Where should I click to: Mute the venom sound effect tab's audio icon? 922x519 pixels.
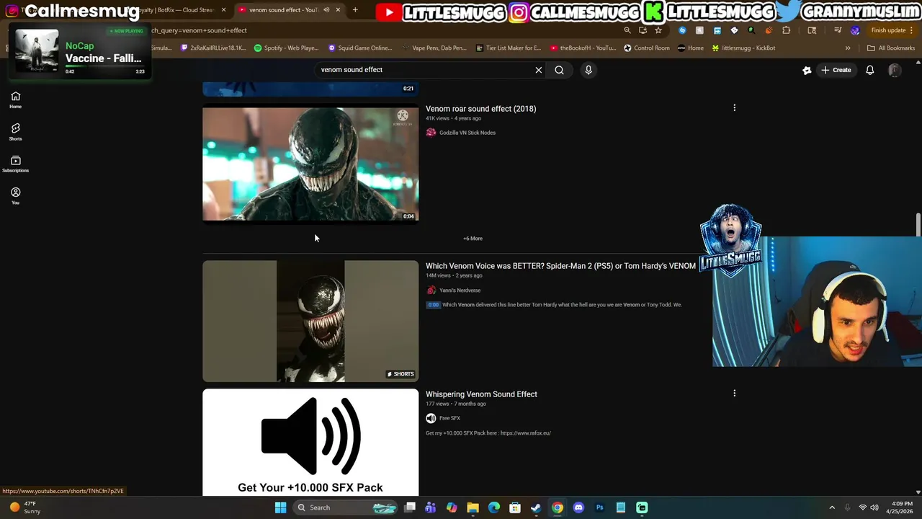coord(326,10)
